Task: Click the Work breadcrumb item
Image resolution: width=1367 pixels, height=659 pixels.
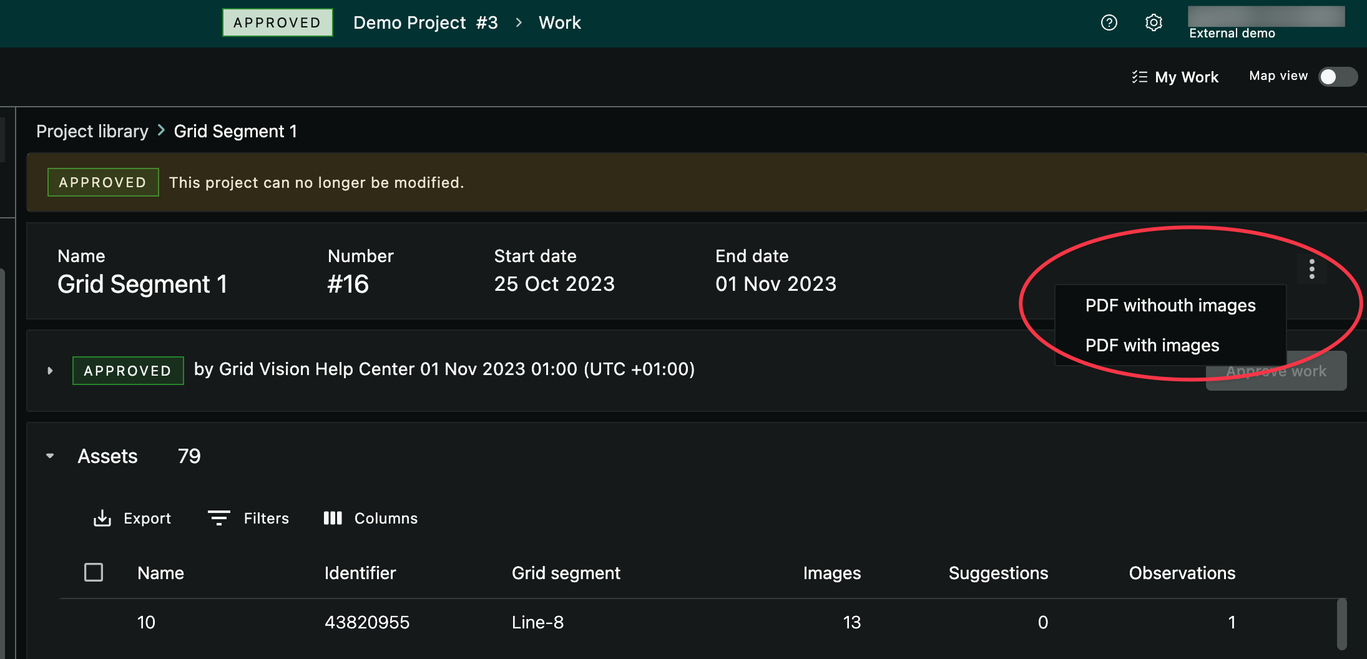Action: (x=559, y=22)
